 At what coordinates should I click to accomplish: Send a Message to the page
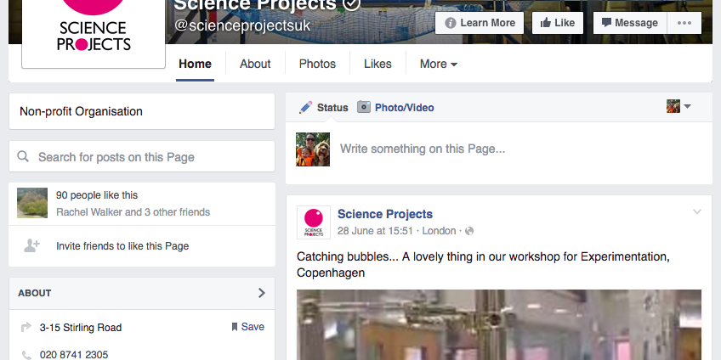[629, 23]
